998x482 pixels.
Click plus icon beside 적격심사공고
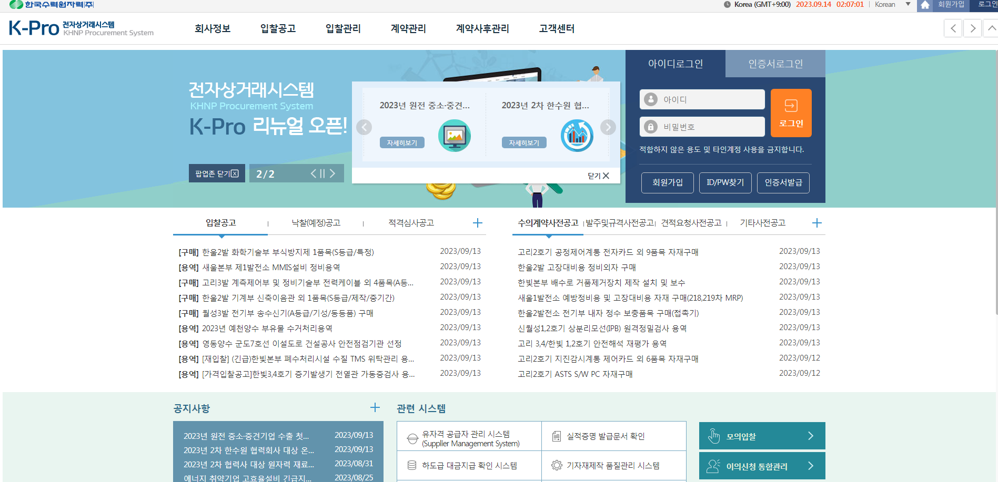(x=477, y=223)
